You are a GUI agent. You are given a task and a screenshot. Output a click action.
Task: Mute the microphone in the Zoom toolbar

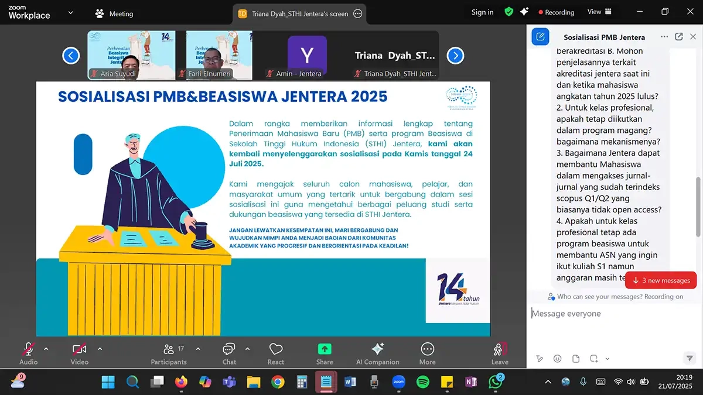pos(28,348)
